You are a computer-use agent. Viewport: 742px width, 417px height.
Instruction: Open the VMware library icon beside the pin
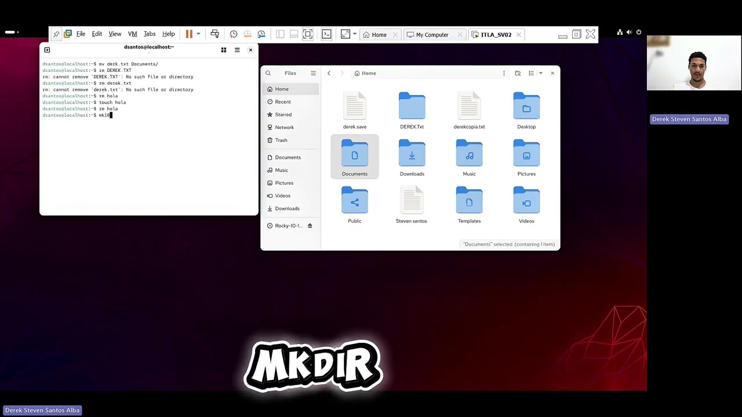coord(68,35)
